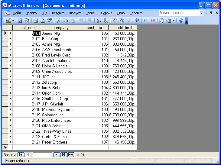Open the Справка menu

coord(136,13)
